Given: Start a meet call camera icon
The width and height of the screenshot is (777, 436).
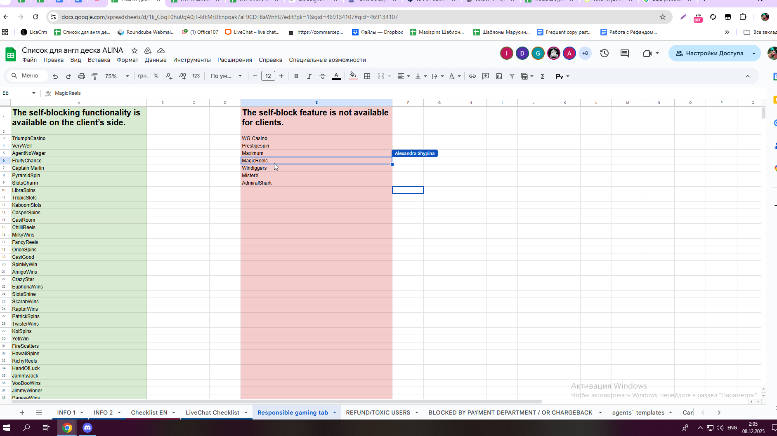Looking at the screenshot, I should coord(647,53).
